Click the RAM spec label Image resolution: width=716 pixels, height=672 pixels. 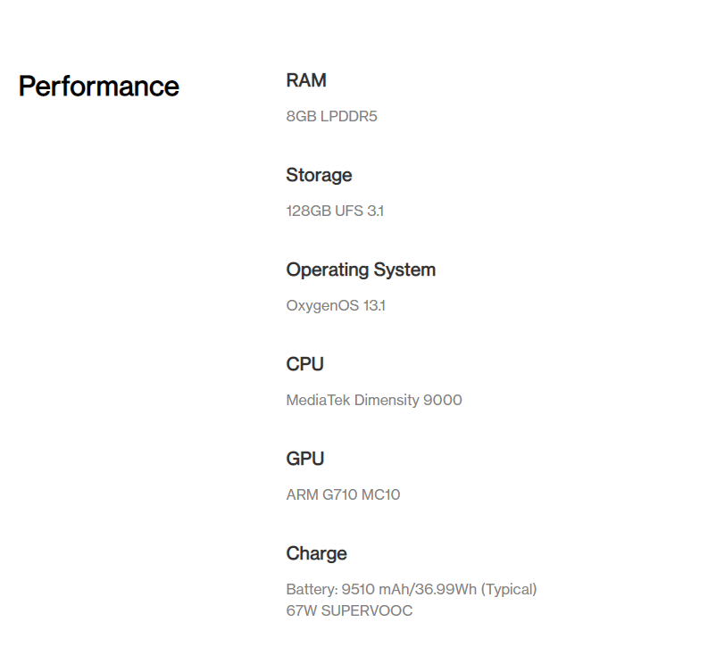(x=306, y=80)
